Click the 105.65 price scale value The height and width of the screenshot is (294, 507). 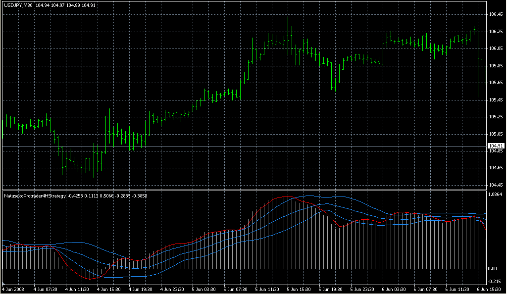click(x=496, y=83)
